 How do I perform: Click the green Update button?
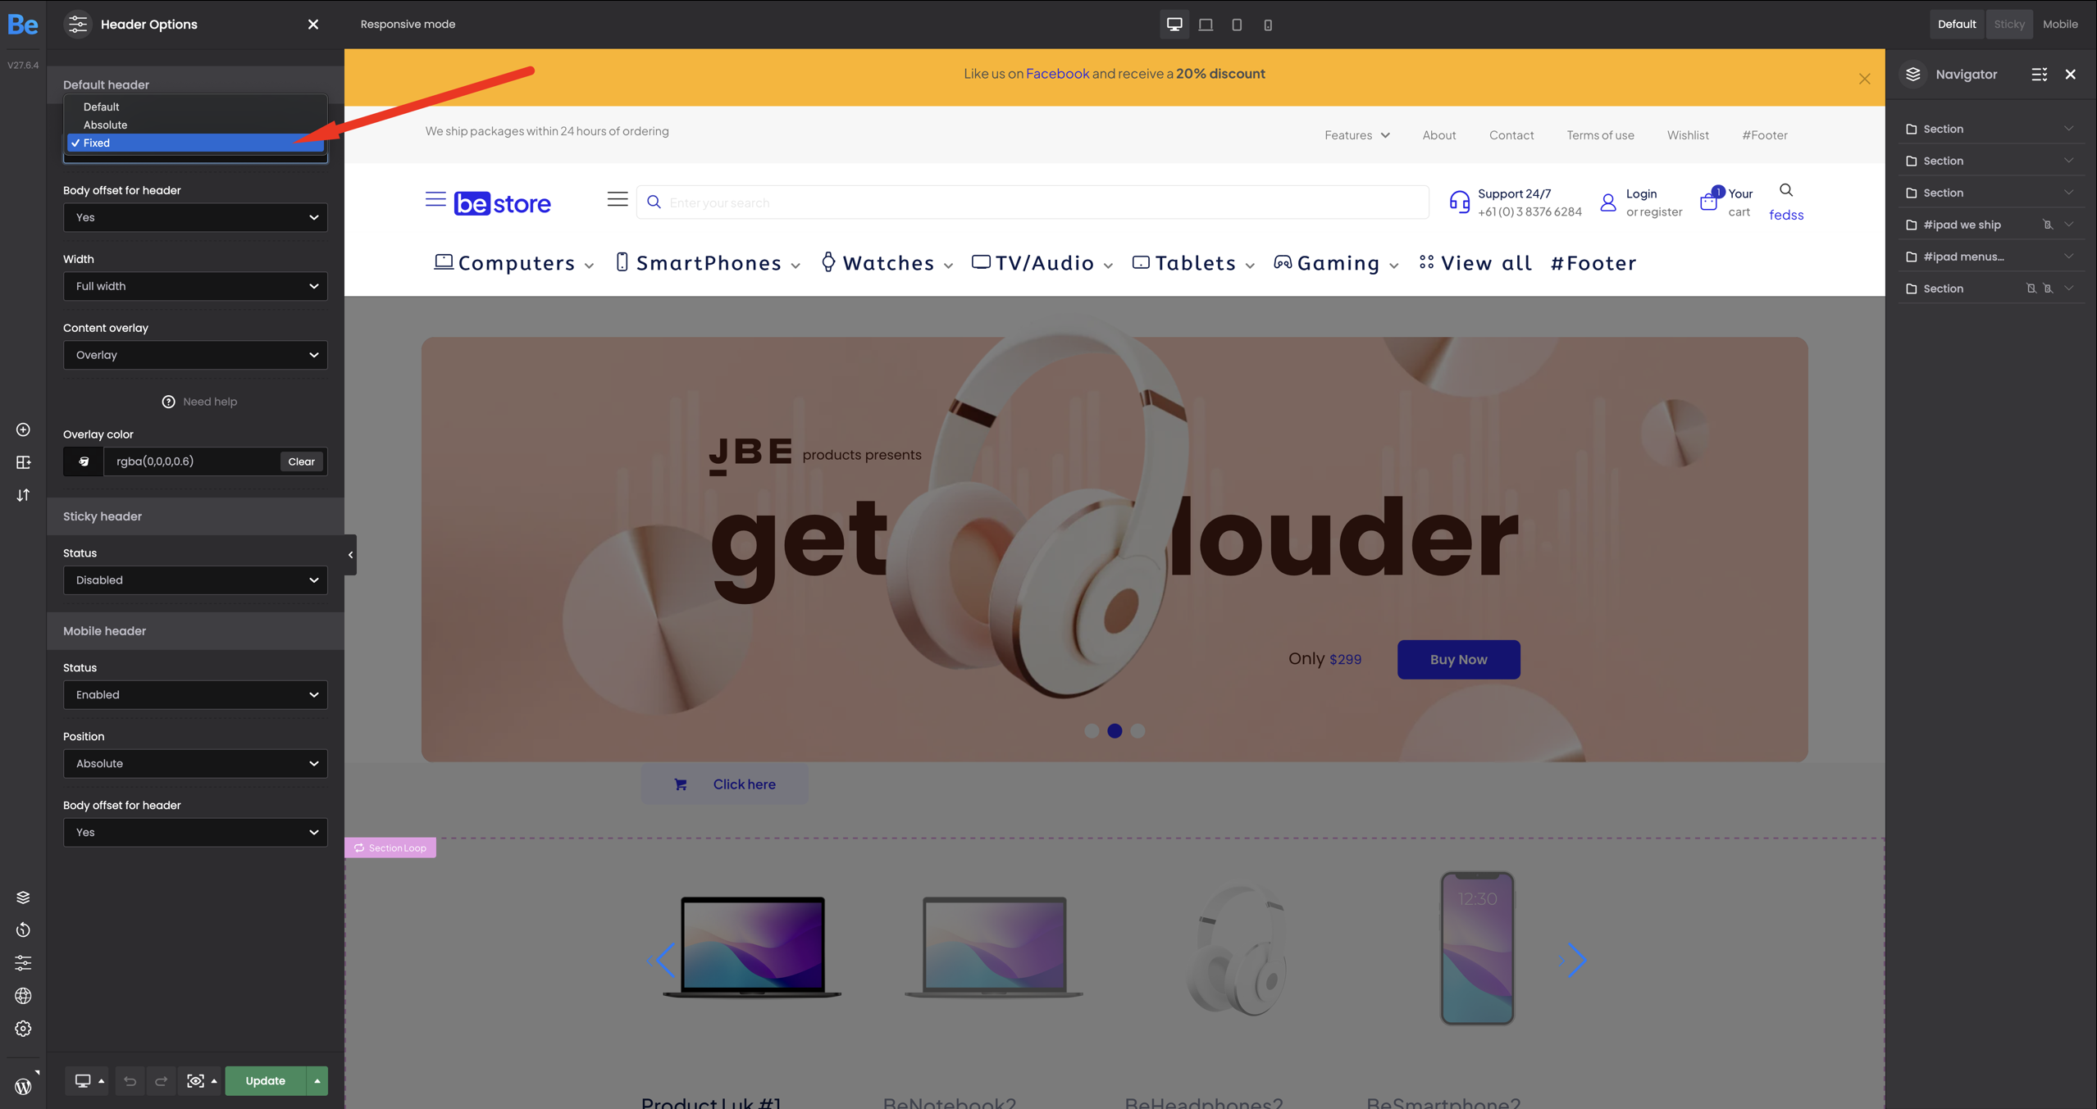(x=265, y=1081)
